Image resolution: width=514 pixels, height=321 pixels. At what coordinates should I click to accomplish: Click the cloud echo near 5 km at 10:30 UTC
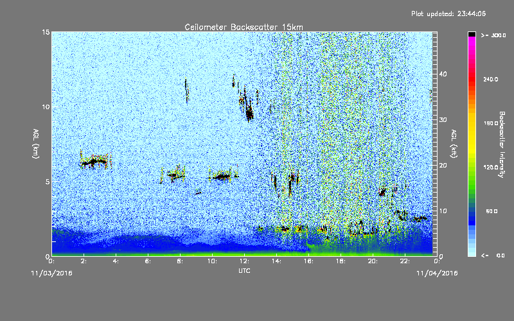pos(222,177)
